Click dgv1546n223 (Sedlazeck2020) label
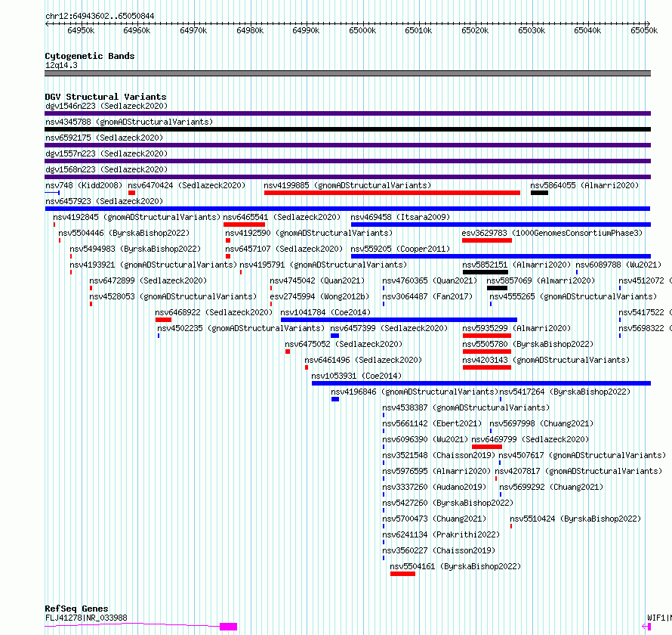Screen dimensions: 672x635 coord(106,106)
